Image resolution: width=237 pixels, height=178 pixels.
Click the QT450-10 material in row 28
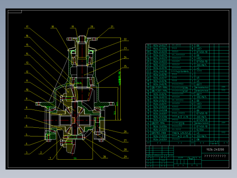click(x=202, y=52)
